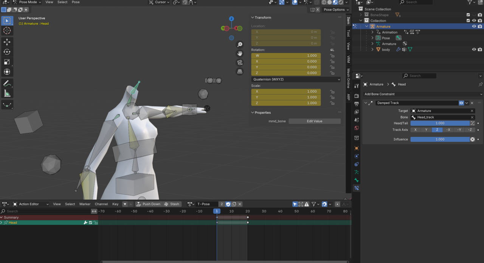Open the Quaternion (WXYZ) rotation mode dropdown
The image size is (484, 263).
[x=296, y=80]
